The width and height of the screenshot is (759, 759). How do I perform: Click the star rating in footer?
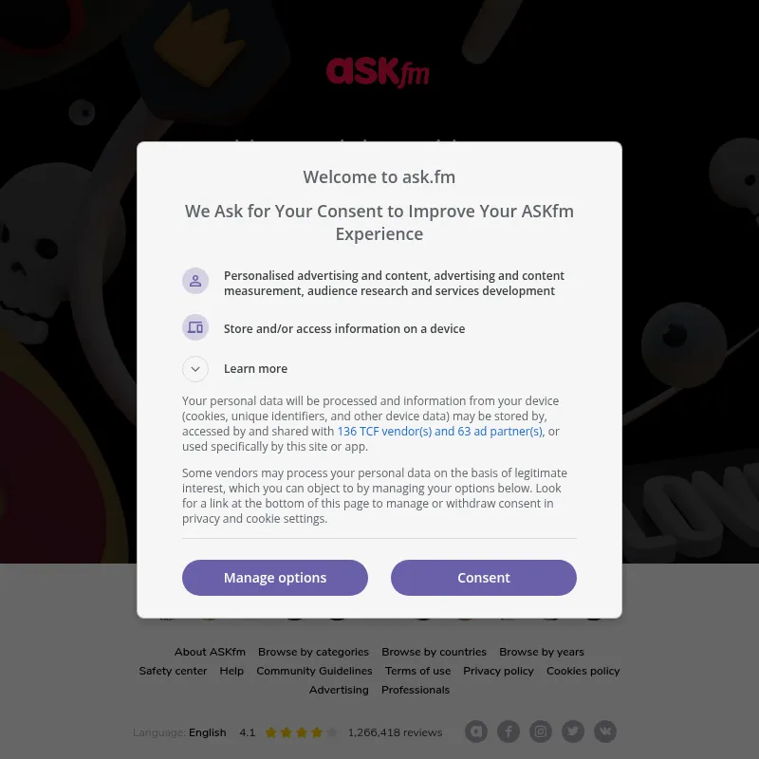[300, 732]
